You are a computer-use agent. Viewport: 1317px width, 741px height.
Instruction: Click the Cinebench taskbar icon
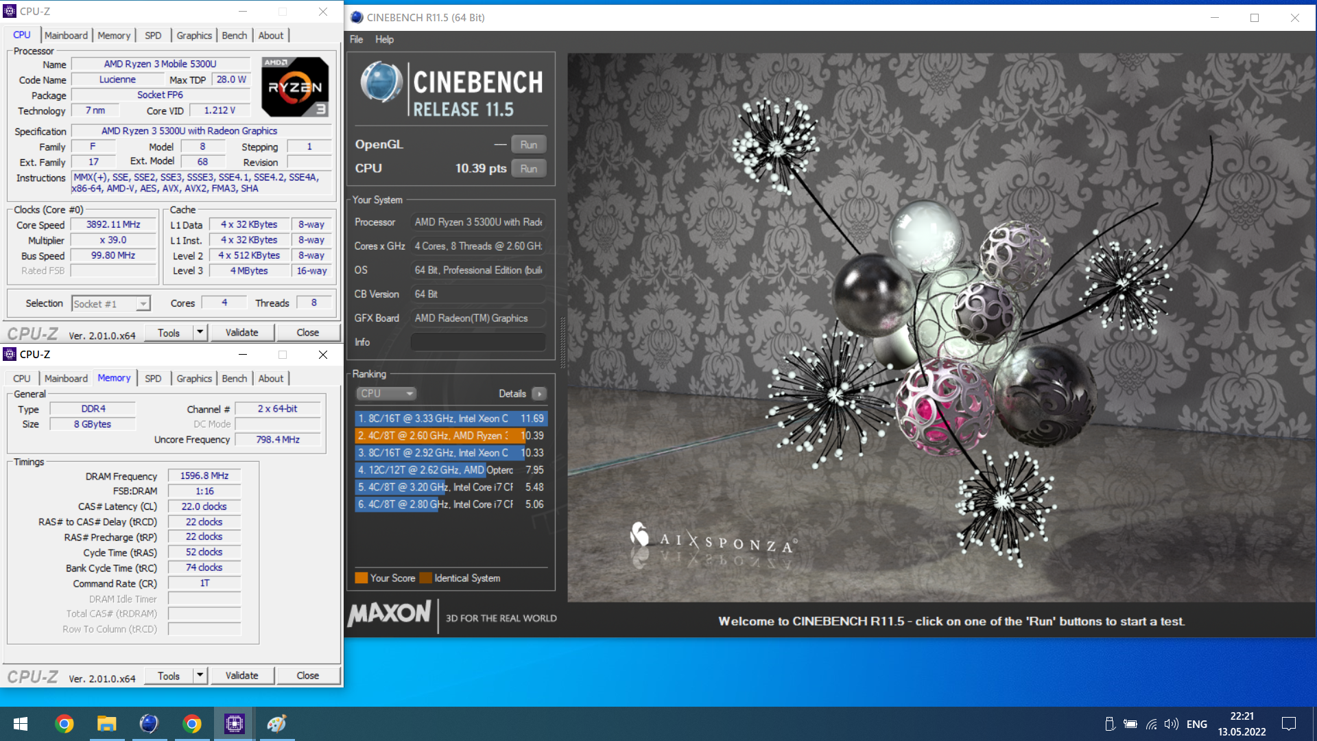[x=149, y=724]
